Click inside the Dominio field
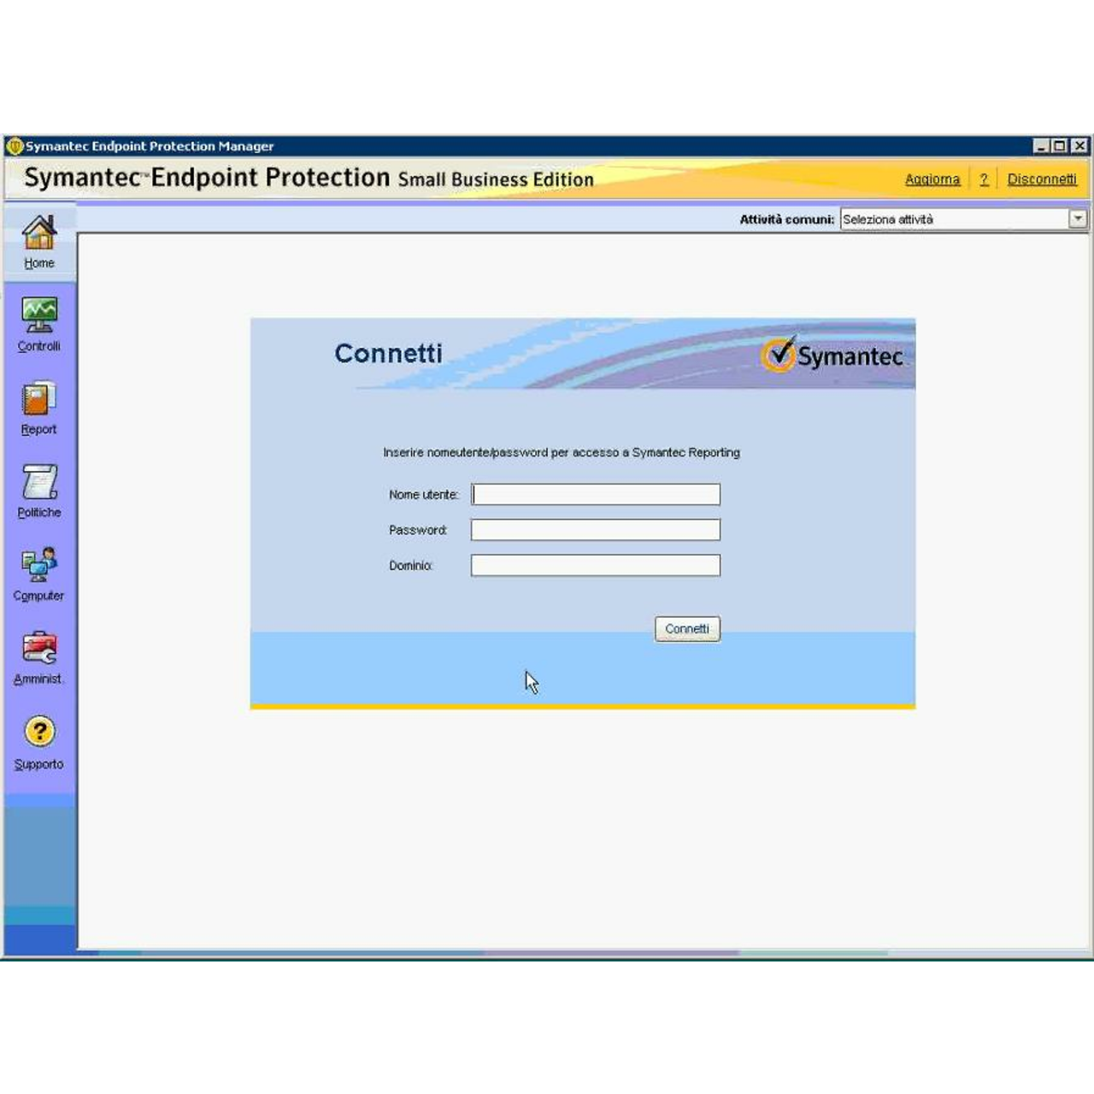The height and width of the screenshot is (1094, 1094). [x=594, y=564]
